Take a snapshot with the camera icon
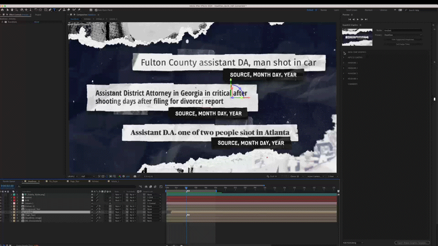Screen dimensions: 438x246 (135, 176)
